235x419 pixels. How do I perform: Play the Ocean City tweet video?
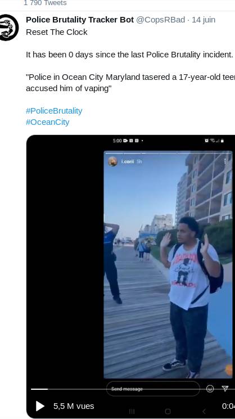click(40, 406)
